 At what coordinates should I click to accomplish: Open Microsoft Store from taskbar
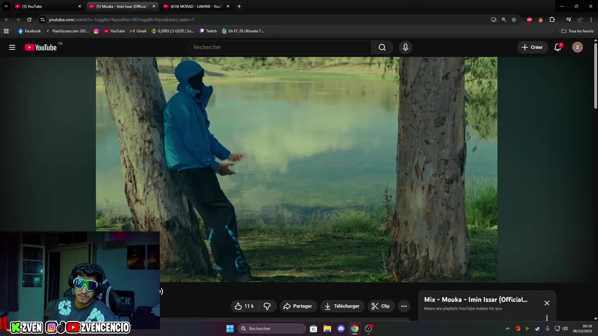click(313, 329)
